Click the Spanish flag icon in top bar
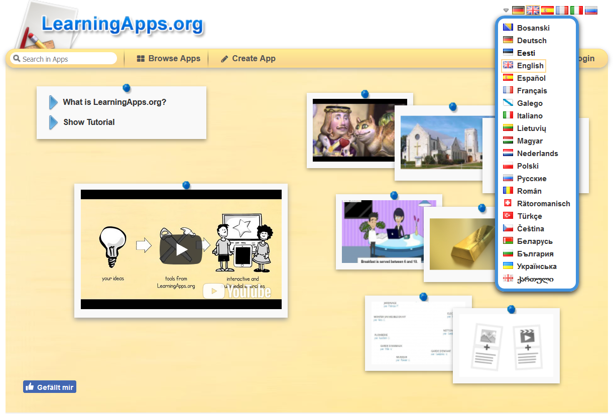The image size is (613, 414). point(547,10)
